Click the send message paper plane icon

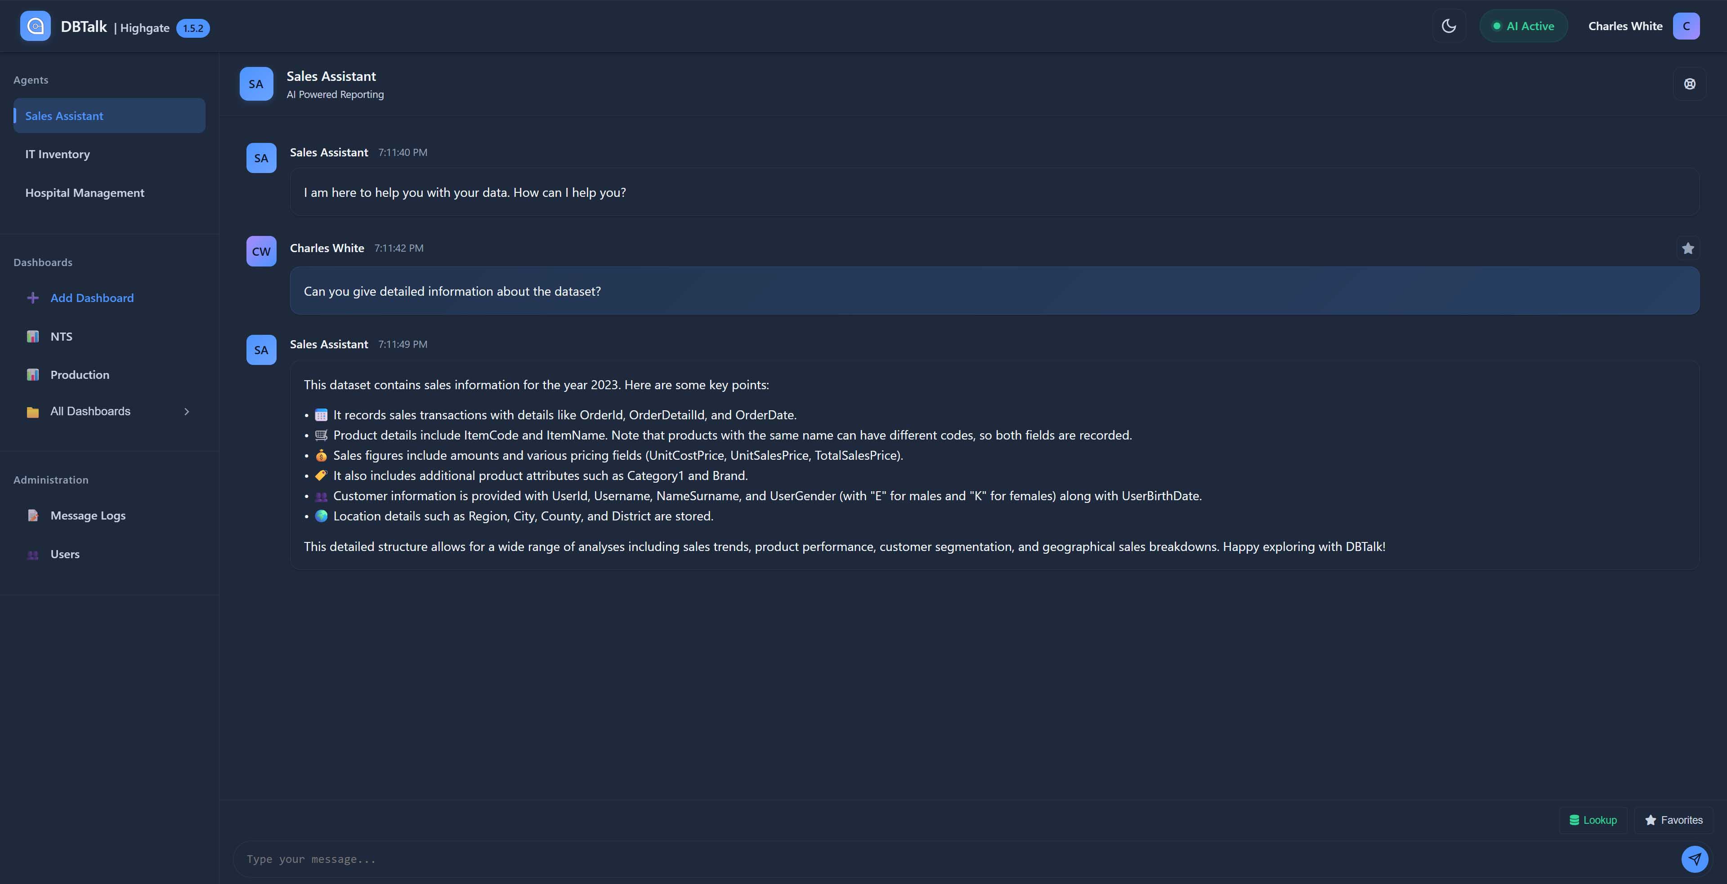[x=1694, y=859]
